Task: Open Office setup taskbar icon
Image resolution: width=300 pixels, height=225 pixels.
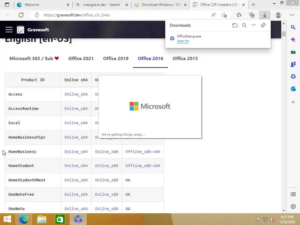Action: [78, 219]
